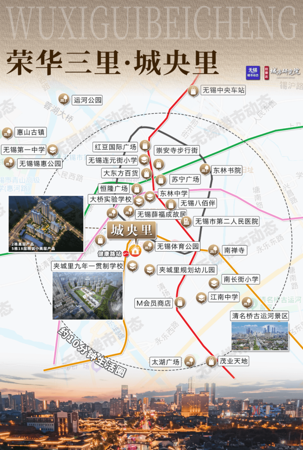The image size is (303, 450).
Task: Open the 清名桥古运河景区 photo thumbnail
Action: [260, 336]
